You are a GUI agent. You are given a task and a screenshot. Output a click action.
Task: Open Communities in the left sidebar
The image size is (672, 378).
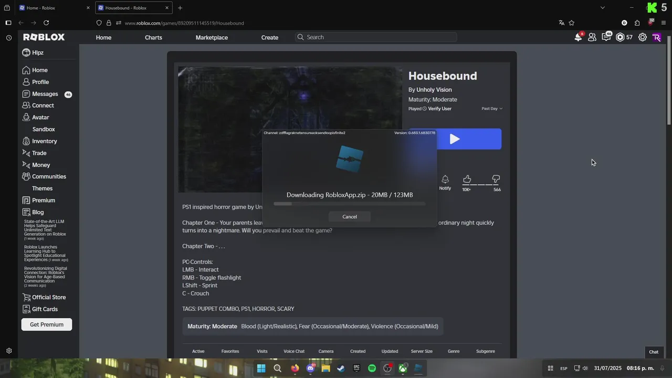(49, 177)
